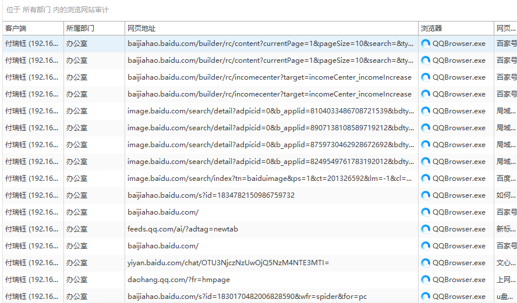The width and height of the screenshot is (517, 303).
Task: Click 文心... page title cell
Action: pos(506,263)
